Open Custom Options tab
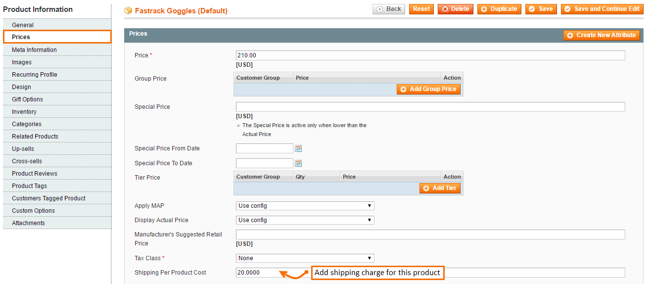The image size is (646, 284). coord(57,210)
